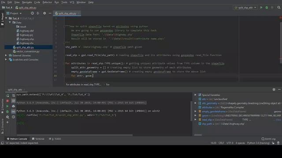282x158 pixels.
Task: Add new console with plus icon
Action: 7,122
